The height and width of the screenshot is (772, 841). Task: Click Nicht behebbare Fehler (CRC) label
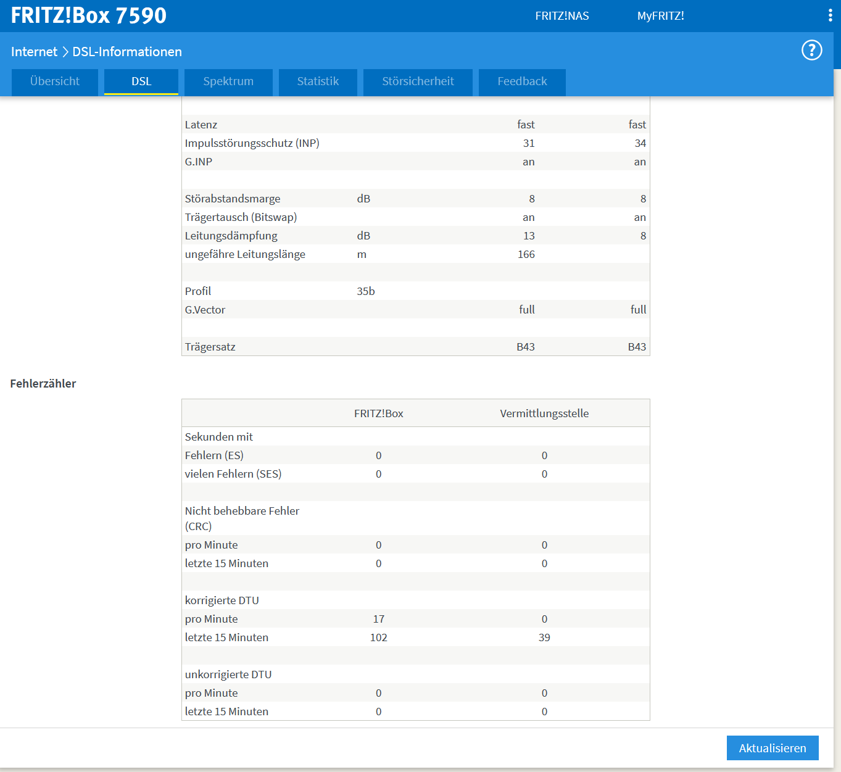click(x=242, y=518)
